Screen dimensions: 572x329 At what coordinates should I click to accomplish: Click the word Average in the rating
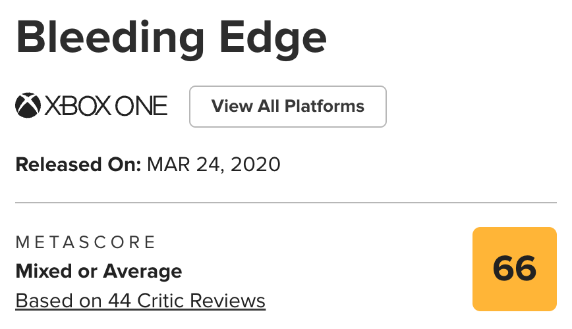click(144, 270)
